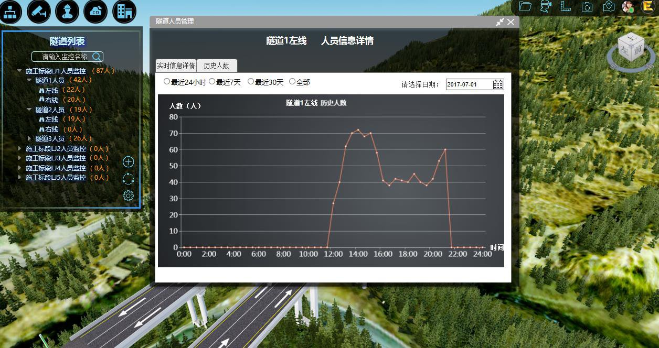Image resolution: width=659 pixels, height=348 pixels.
Task: Expand the 隧道3人员 tree node
Action: pyautogui.click(x=29, y=138)
